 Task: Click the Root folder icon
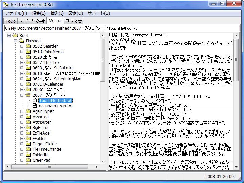click(15, 35)
